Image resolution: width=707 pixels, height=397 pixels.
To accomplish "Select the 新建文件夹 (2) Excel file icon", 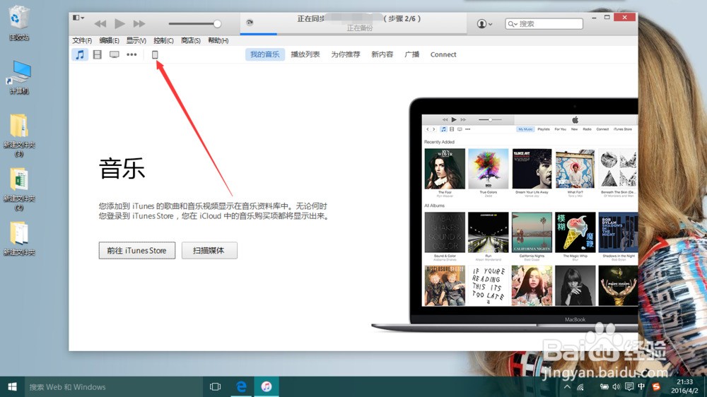I will click(19, 189).
